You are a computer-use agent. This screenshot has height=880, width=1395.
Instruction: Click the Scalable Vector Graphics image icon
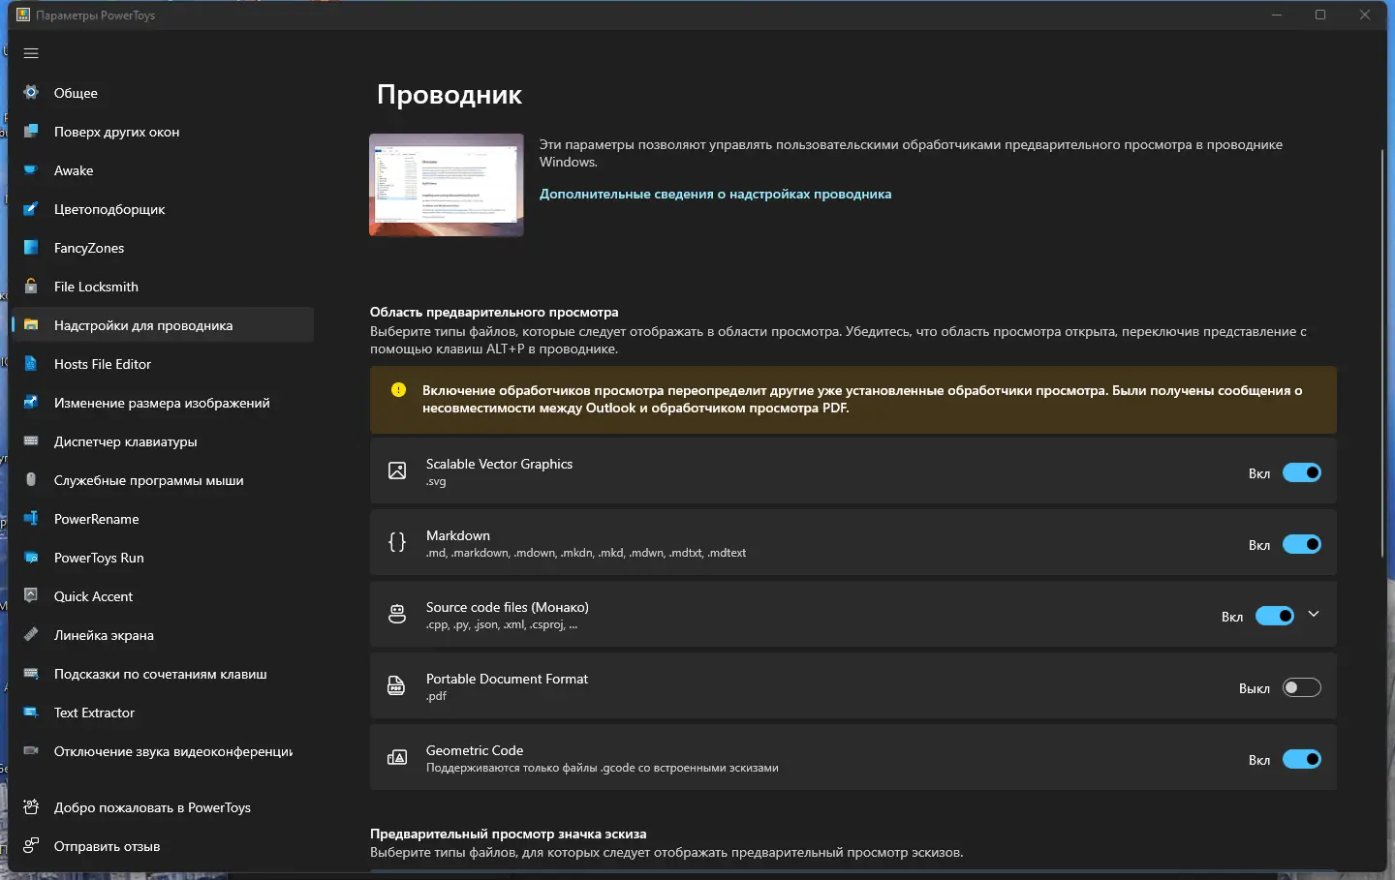click(397, 470)
